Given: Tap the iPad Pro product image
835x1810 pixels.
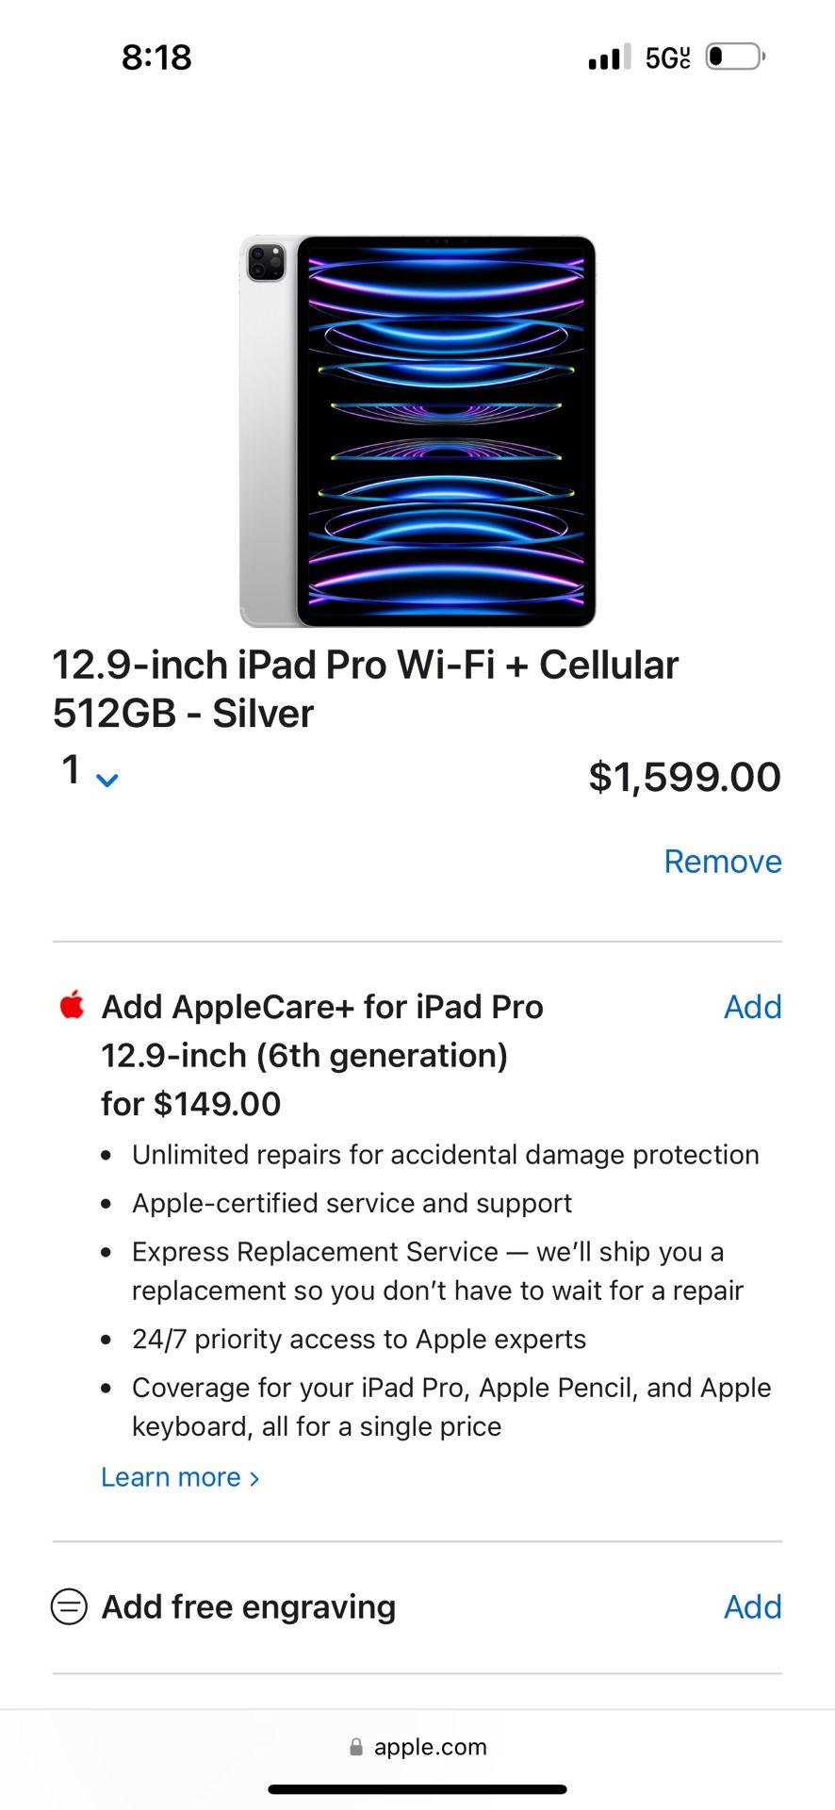Looking at the screenshot, I should 417,431.
